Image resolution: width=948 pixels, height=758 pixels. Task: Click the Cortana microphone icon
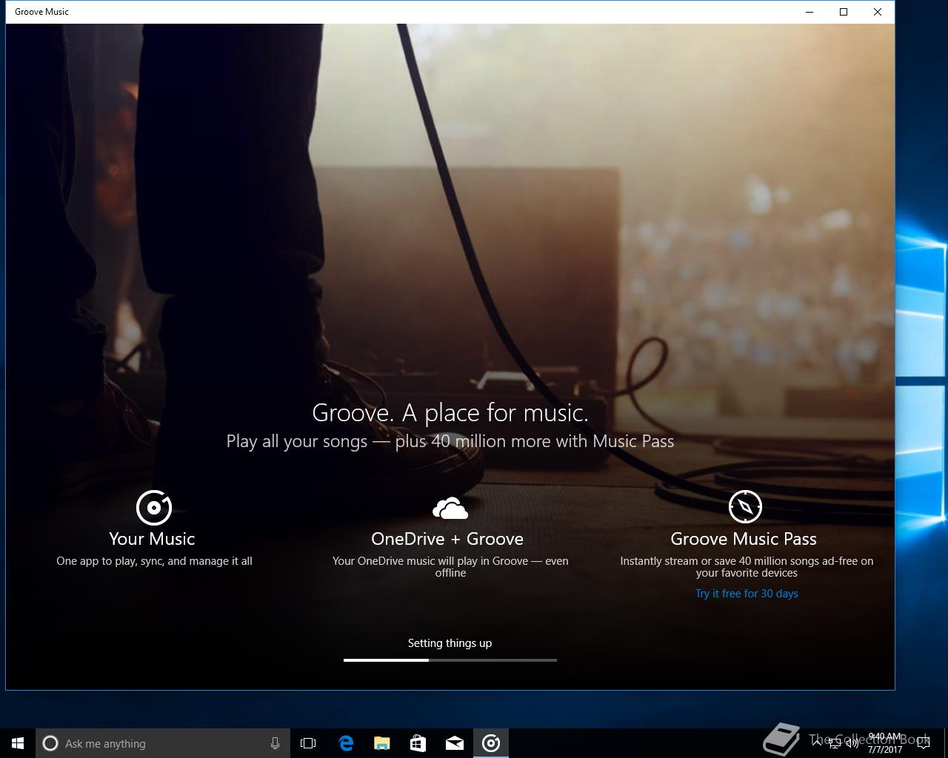pyautogui.click(x=275, y=743)
